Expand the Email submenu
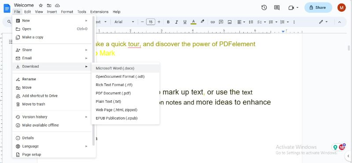The height and width of the screenshot is (163, 352). [x=52, y=58]
